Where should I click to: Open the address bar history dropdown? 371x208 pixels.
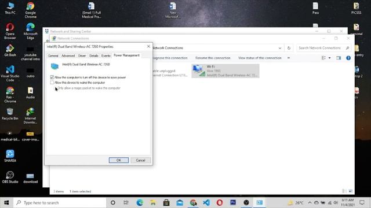(x=280, y=48)
